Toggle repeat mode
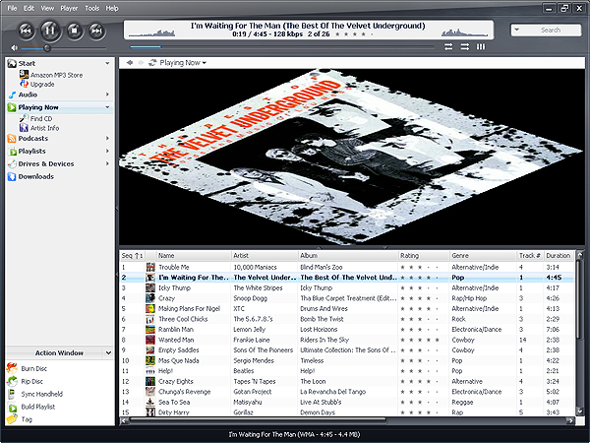This screenshot has height=443, width=590. coord(448,46)
